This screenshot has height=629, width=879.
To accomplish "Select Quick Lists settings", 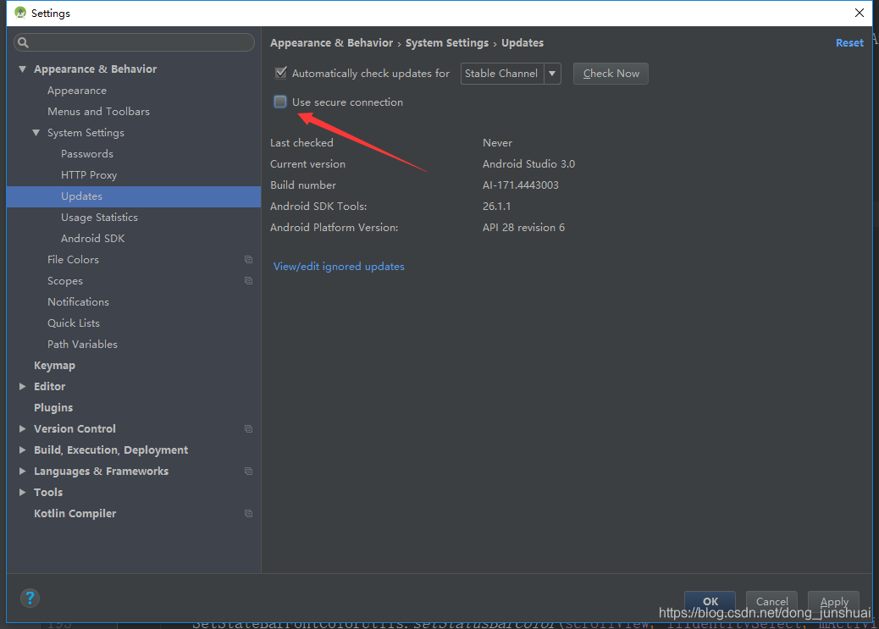I will tap(74, 323).
